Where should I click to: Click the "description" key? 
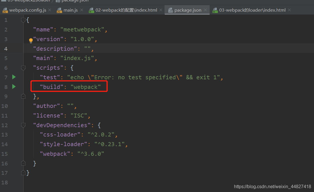(x=55, y=49)
